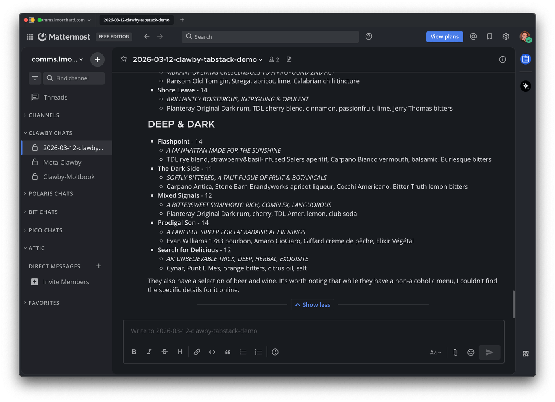
Task: Toggle channel info panel icon
Action: tap(503, 59)
